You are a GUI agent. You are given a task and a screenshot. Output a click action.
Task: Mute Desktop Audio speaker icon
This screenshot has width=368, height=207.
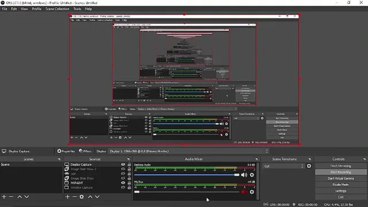click(244, 175)
